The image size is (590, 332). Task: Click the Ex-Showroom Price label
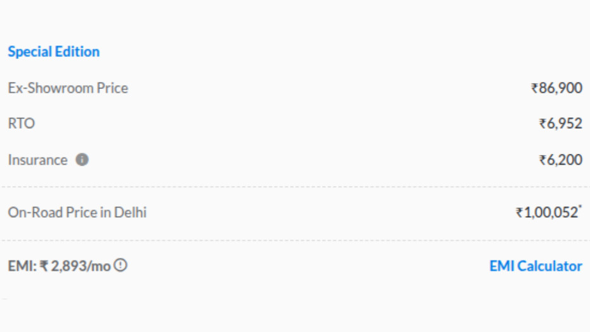(x=68, y=88)
